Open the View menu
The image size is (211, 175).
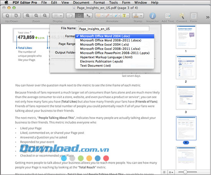(x=65, y=2)
